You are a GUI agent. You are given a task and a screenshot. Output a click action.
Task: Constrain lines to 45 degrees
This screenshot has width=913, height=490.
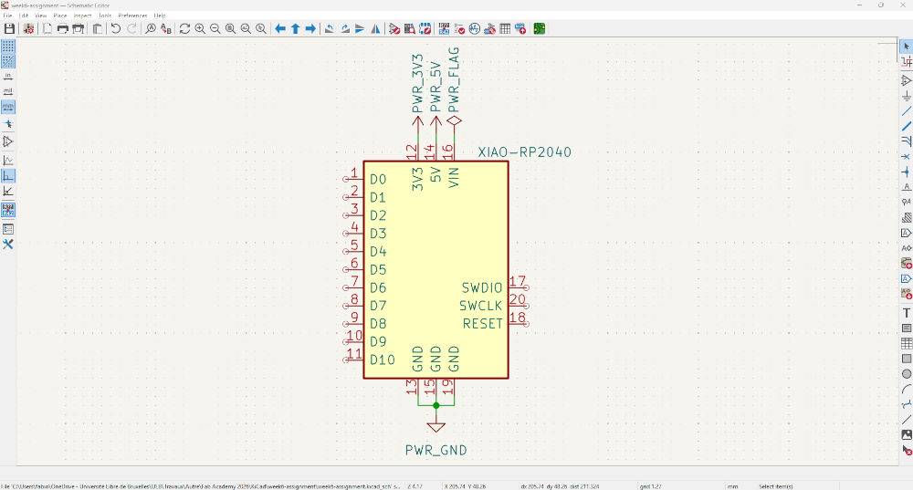[x=8, y=191]
